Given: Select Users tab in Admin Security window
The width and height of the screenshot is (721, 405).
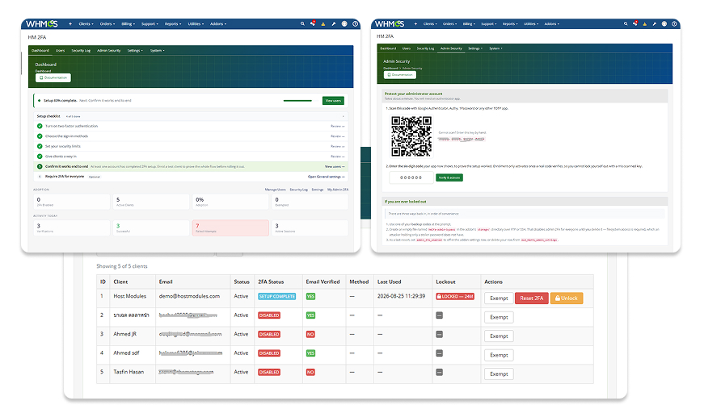Looking at the screenshot, I should pos(407,48).
